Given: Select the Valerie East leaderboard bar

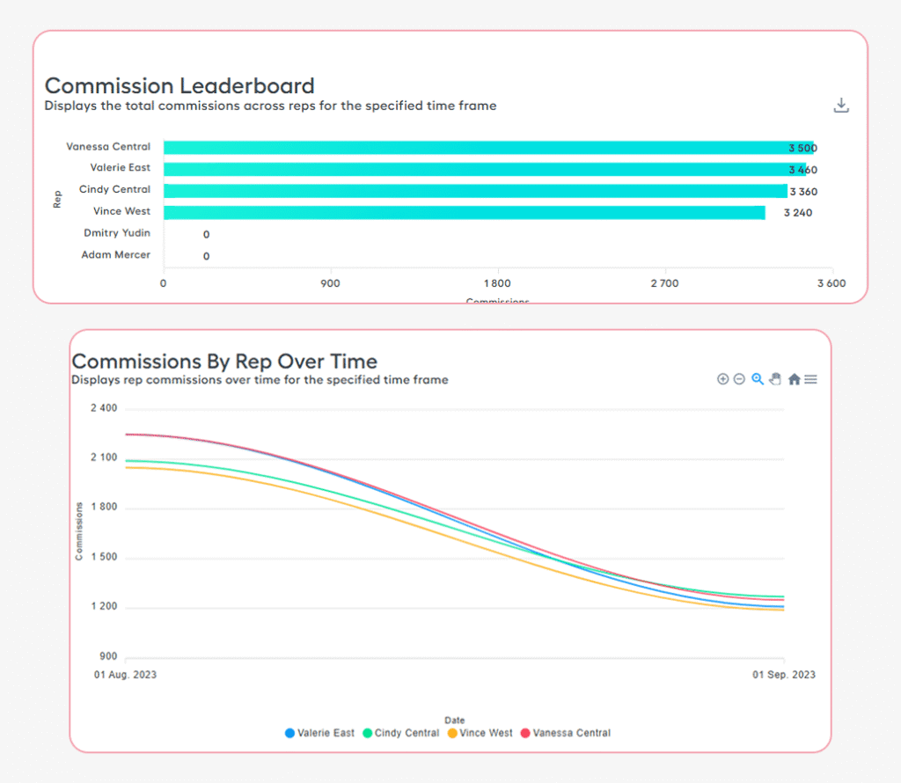Looking at the screenshot, I should pos(484,169).
